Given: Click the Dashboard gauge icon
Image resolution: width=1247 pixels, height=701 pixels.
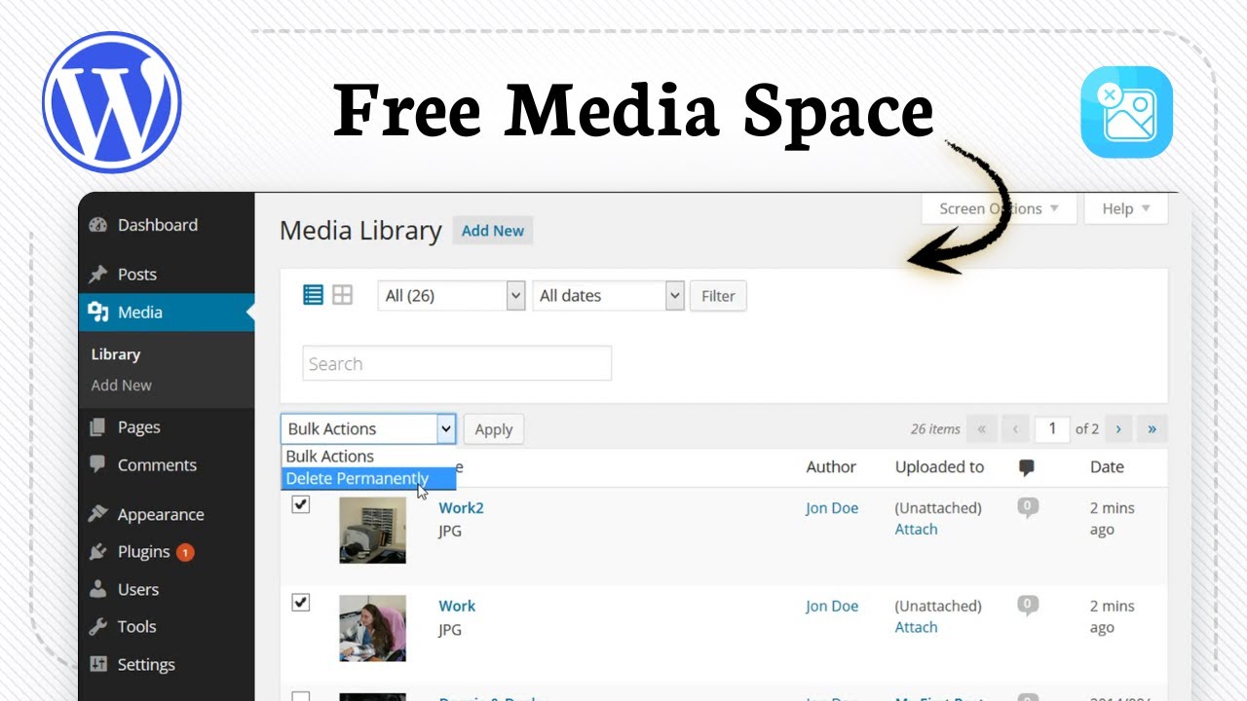Looking at the screenshot, I should [x=97, y=225].
